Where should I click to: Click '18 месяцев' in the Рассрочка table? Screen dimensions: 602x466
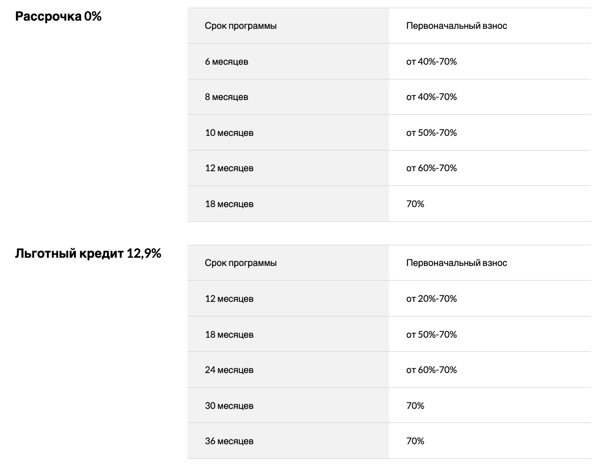pos(229,204)
